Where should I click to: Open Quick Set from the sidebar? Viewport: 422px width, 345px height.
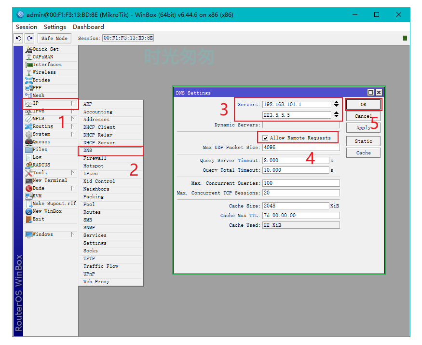click(x=51, y=49)
